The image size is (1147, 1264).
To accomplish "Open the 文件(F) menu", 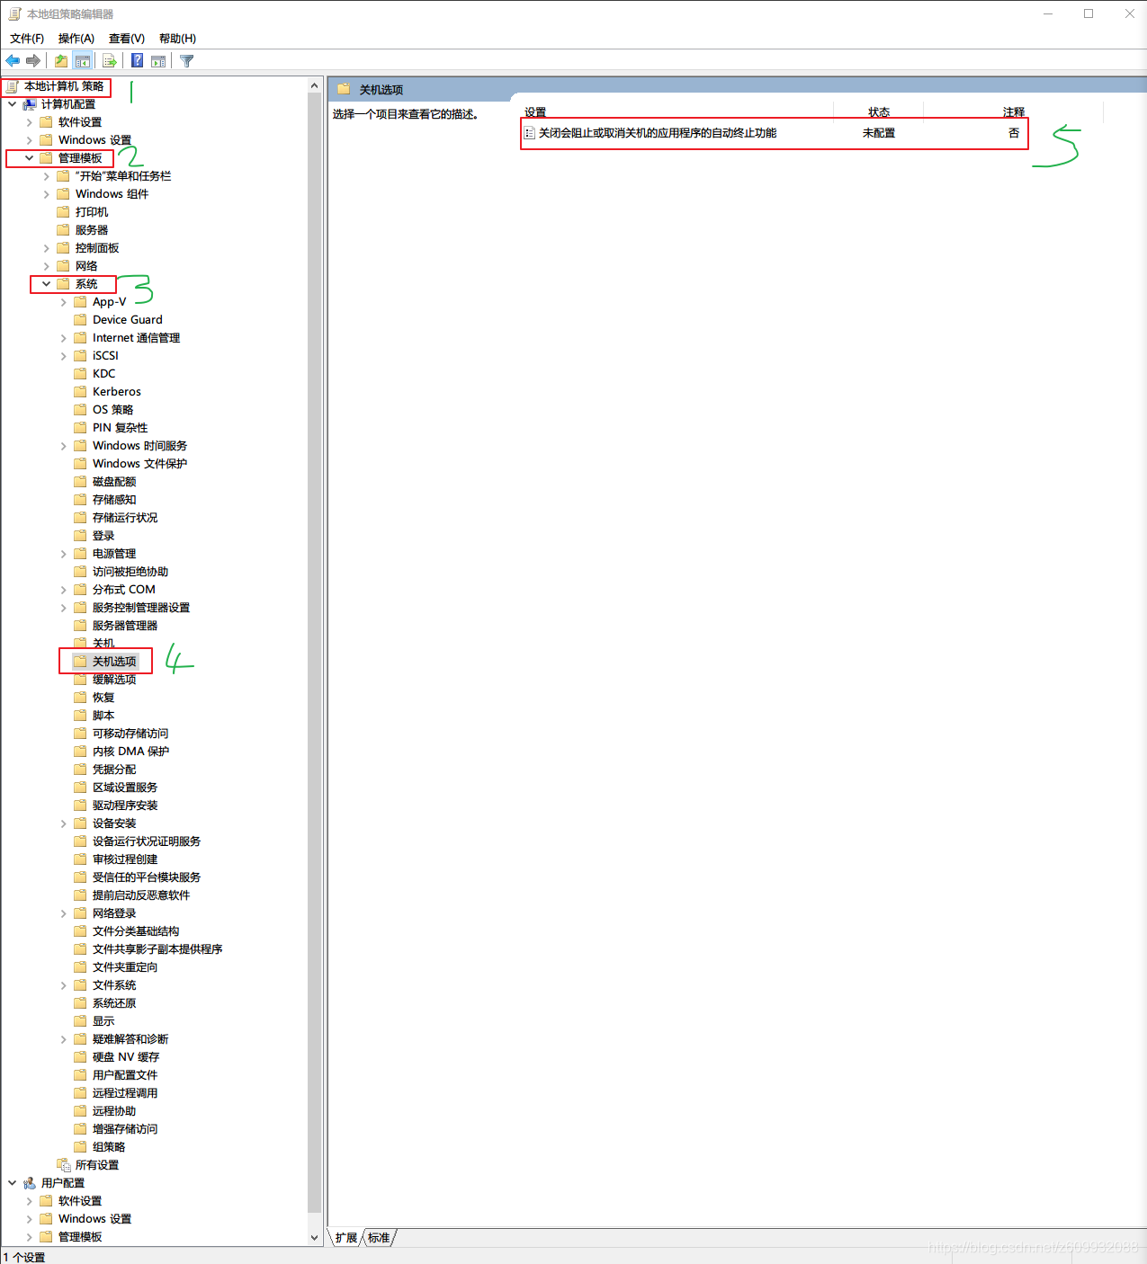I will (27, 39).
